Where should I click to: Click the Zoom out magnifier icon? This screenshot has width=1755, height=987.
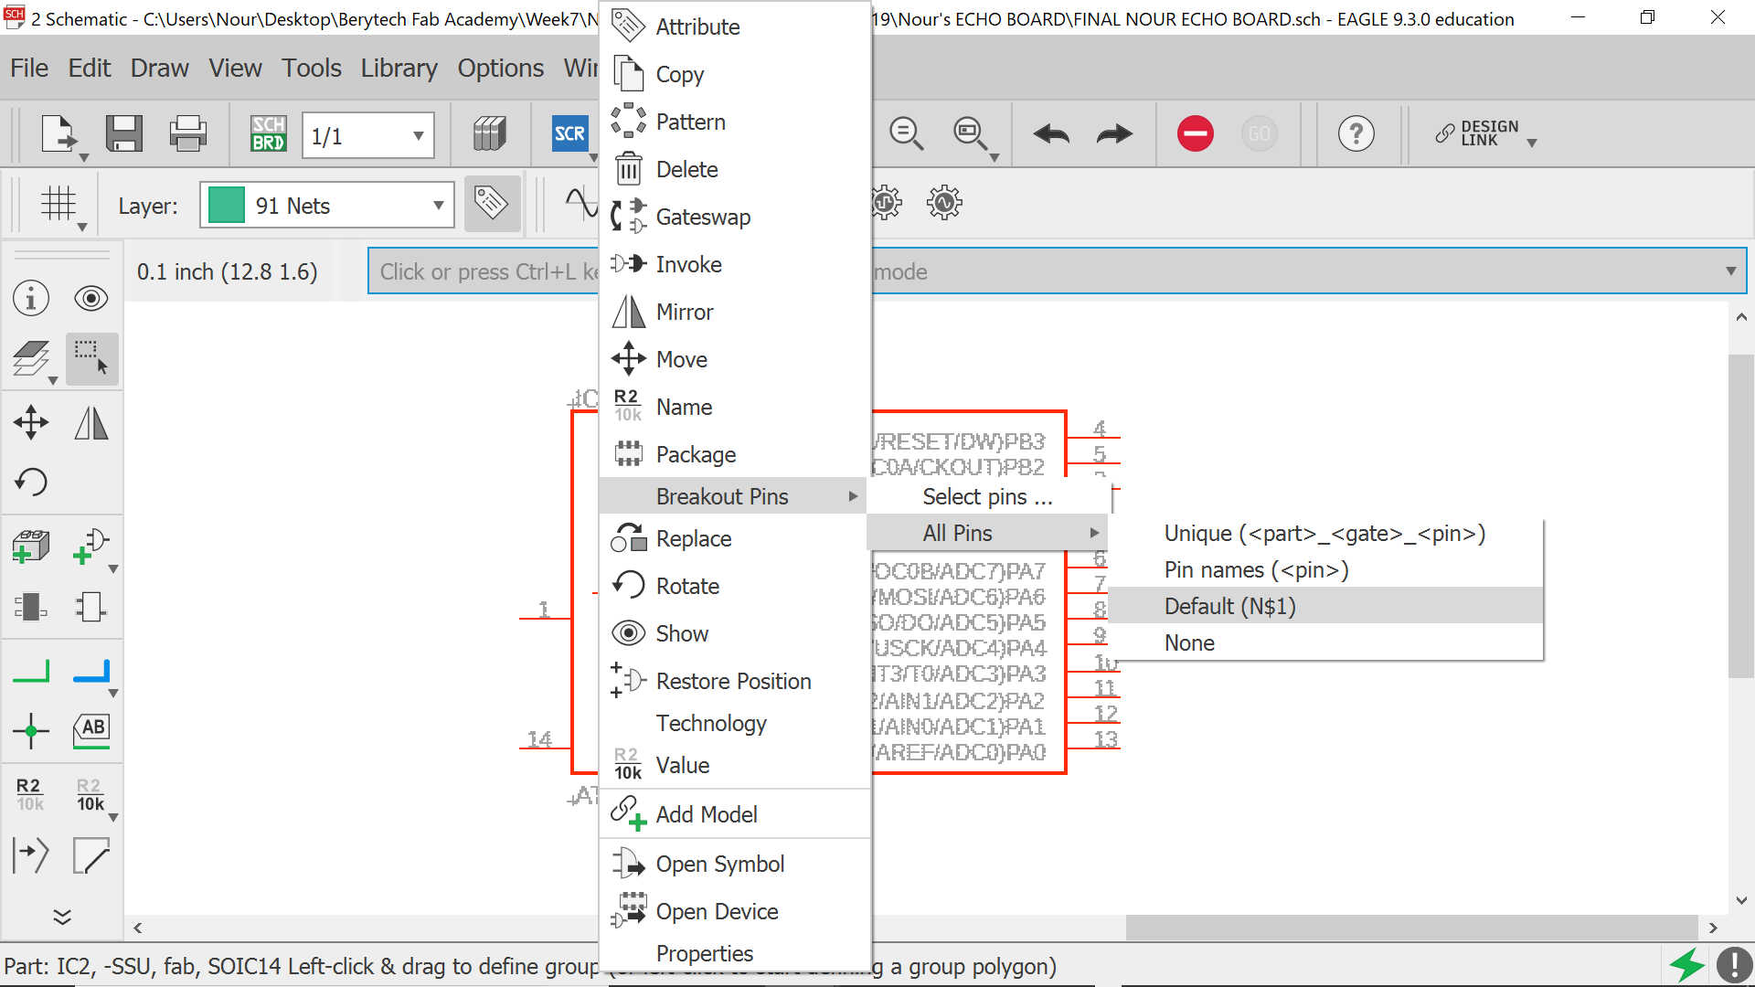pos(906,133)
